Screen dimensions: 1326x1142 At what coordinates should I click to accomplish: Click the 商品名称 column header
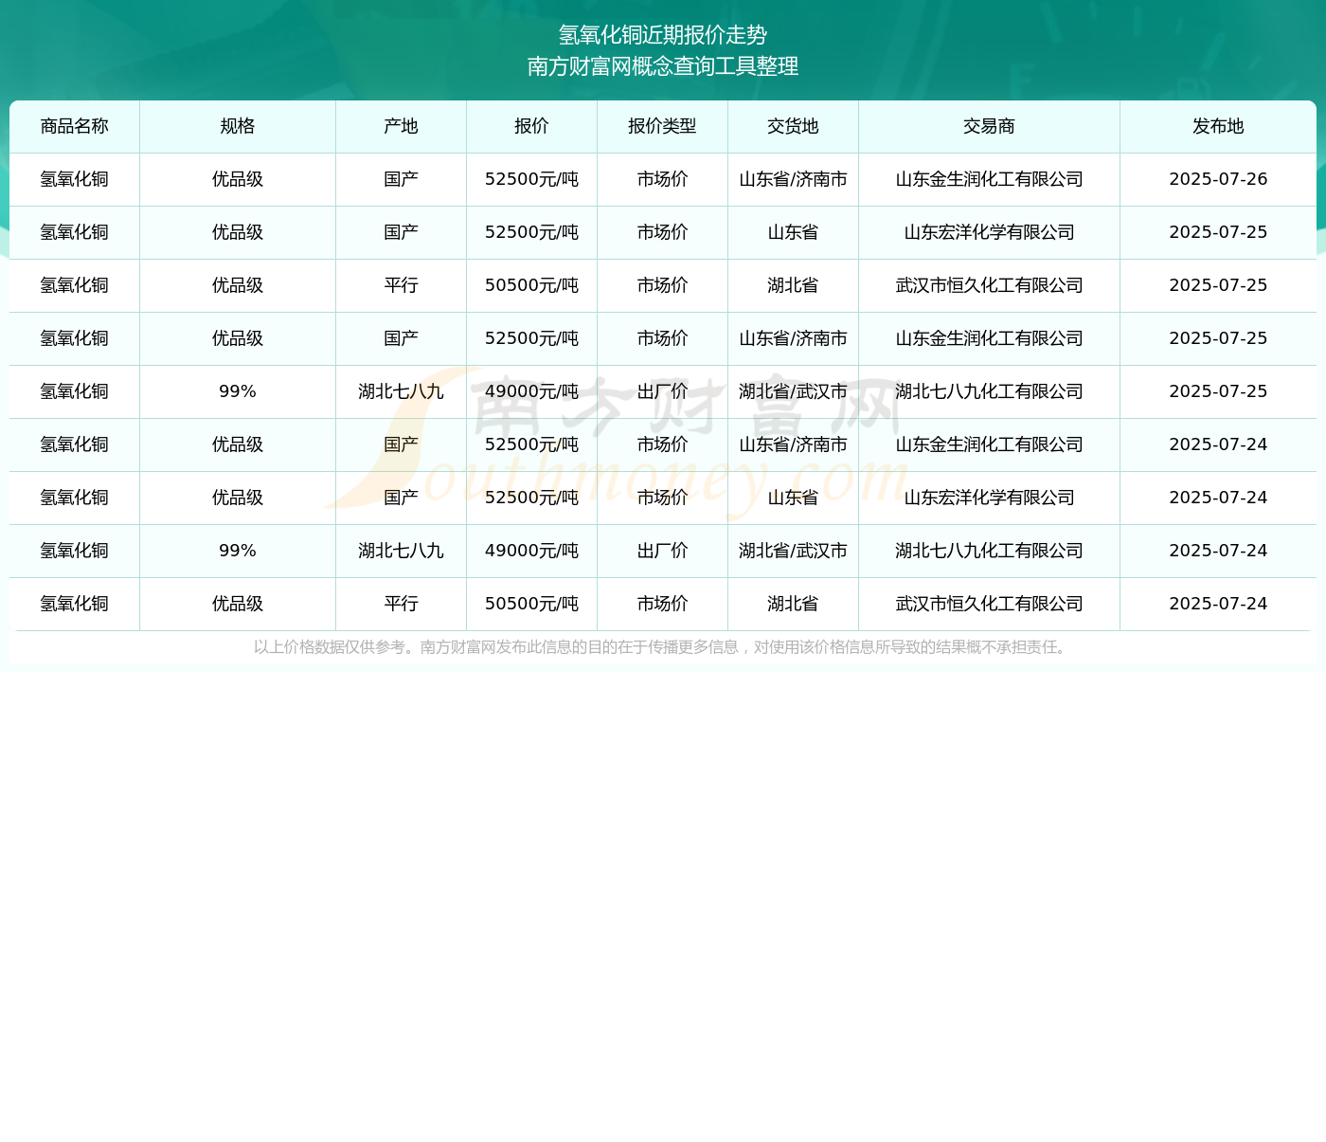(x=75, y=126)
